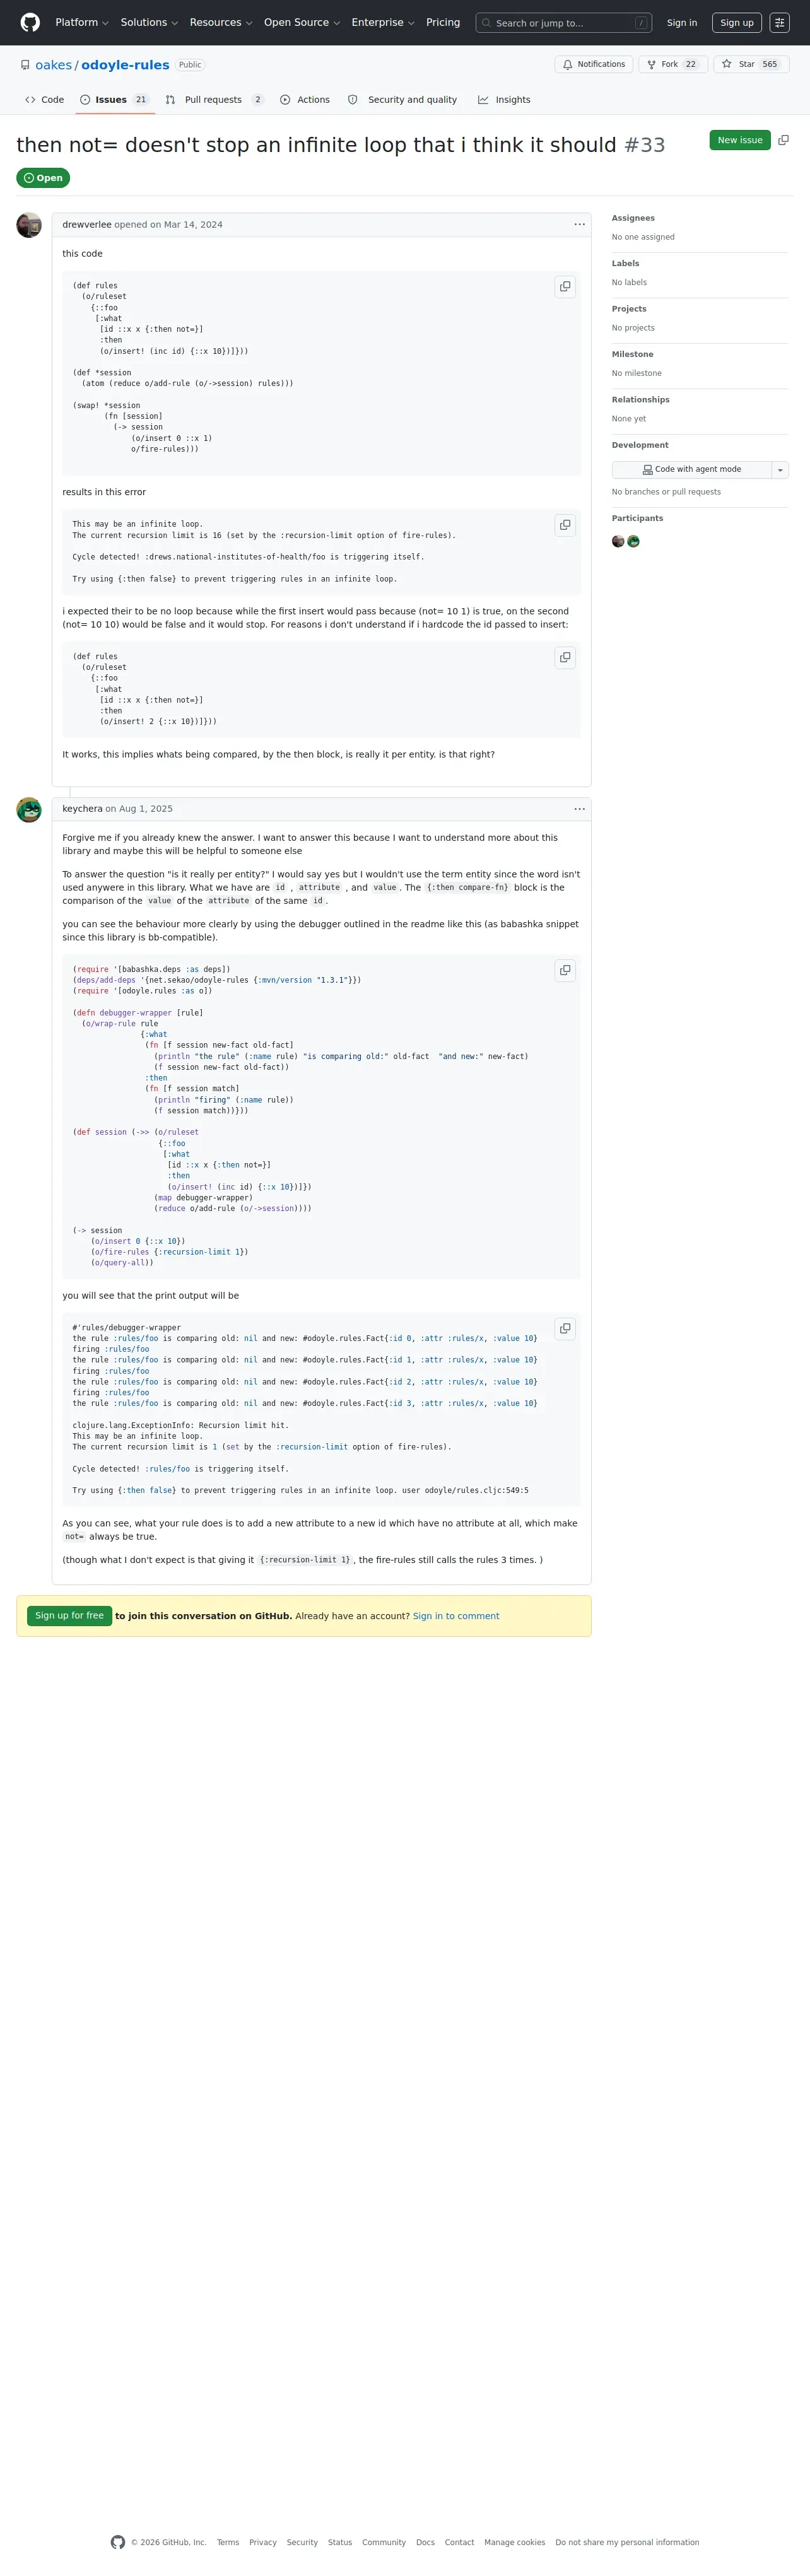Click the New issue button
The image size is (810, 2576).
740,140
